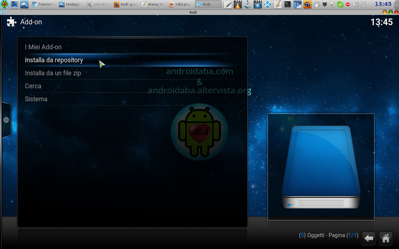Click the Add-on header title

coord(31,22)
